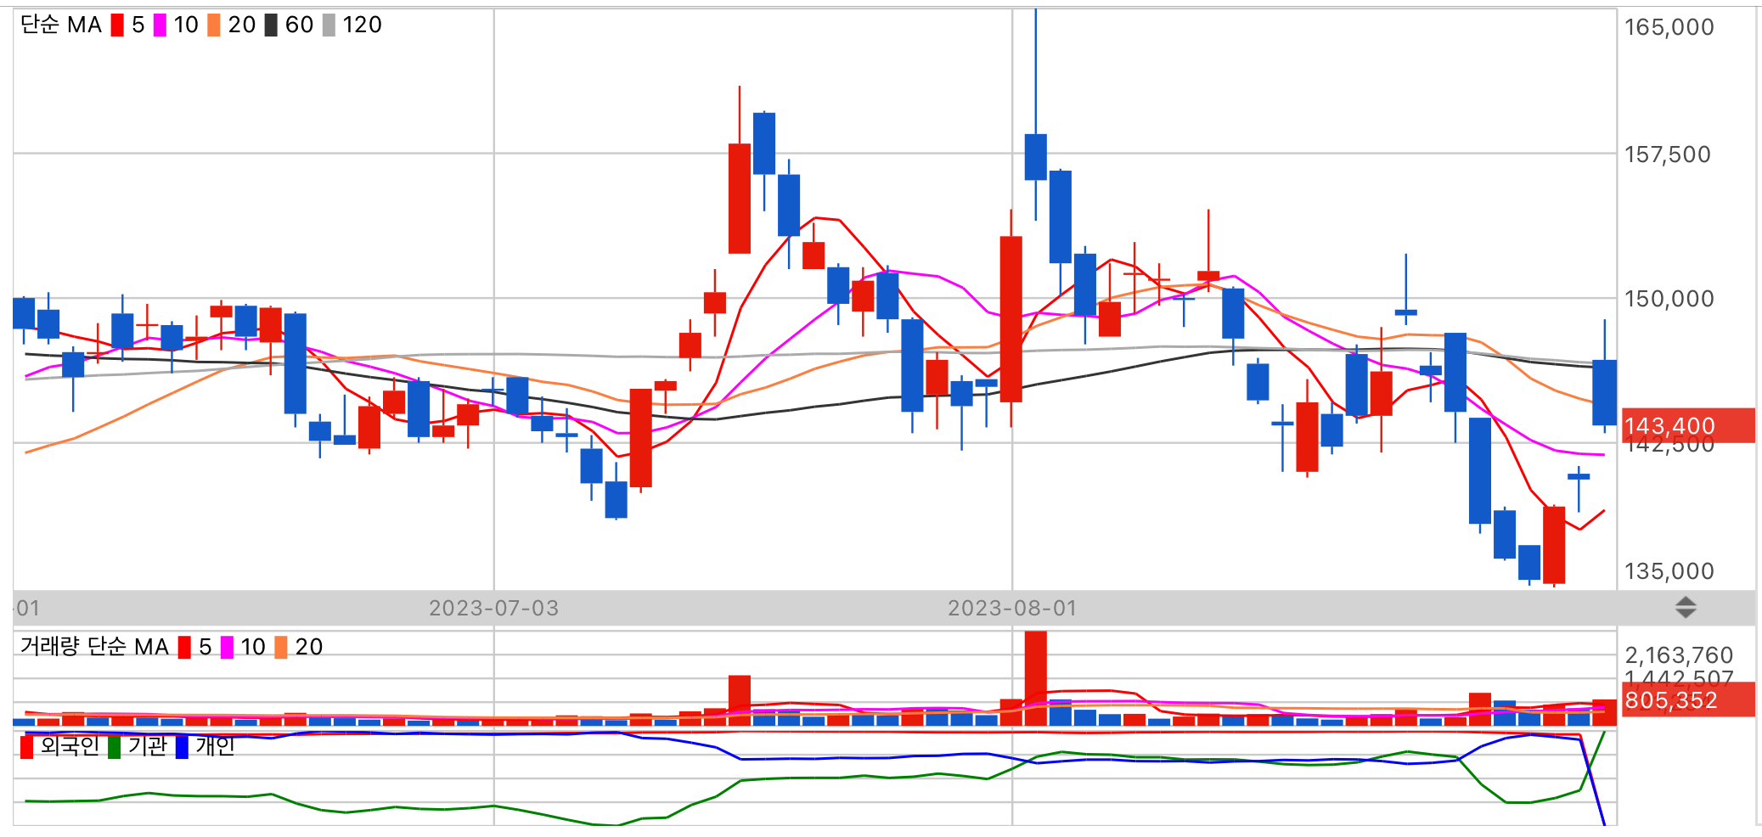Click the 외국인 investor label
Screen dimensions: 1762x837
pyautogui.click(x=70, y=746)
